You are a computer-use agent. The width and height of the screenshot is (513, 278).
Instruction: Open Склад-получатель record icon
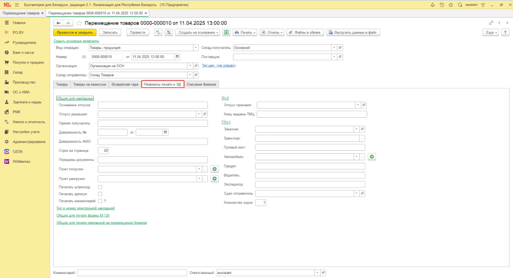[340, 48]
